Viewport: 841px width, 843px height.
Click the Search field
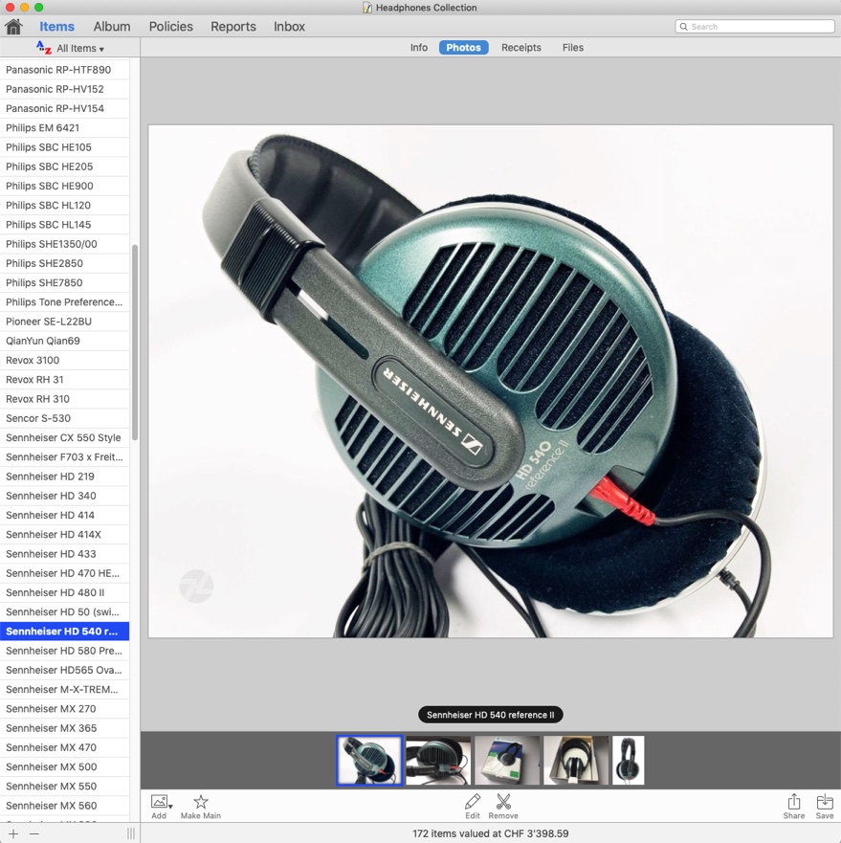(755, 27)
